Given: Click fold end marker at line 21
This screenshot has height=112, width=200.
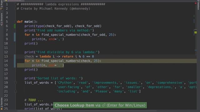Looking at the screenshot, I should coord(16,91).
